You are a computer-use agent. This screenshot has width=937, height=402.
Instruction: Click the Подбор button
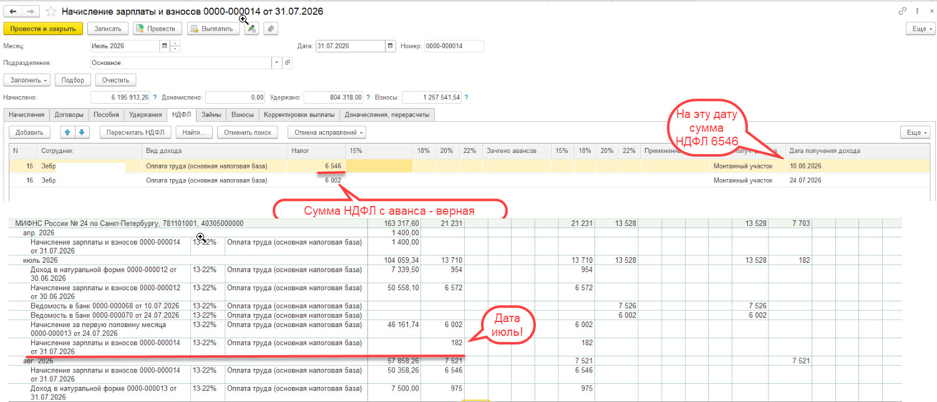tap(73, 80)
